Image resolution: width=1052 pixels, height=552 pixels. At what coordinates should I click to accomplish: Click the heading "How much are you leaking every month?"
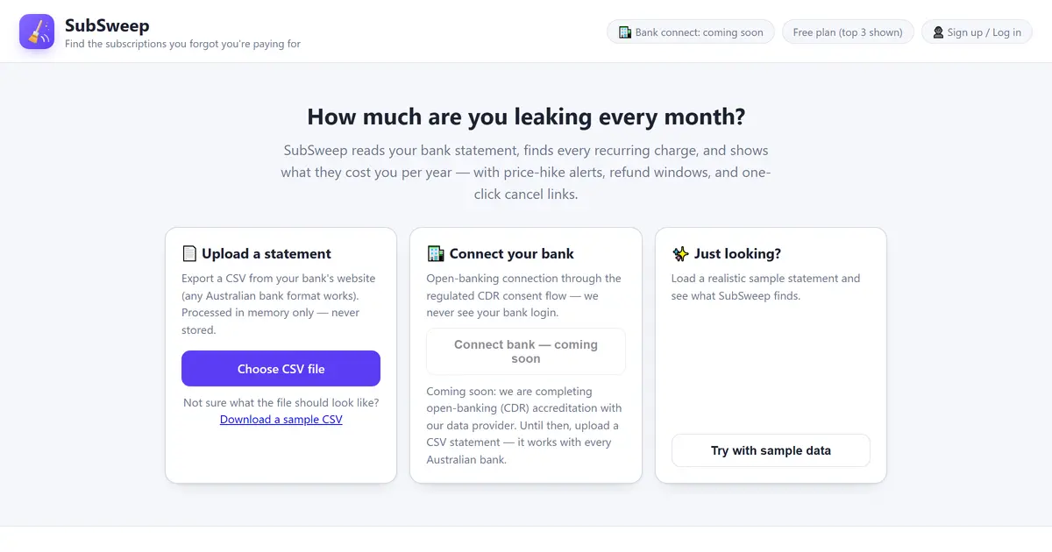pos(526,117)
